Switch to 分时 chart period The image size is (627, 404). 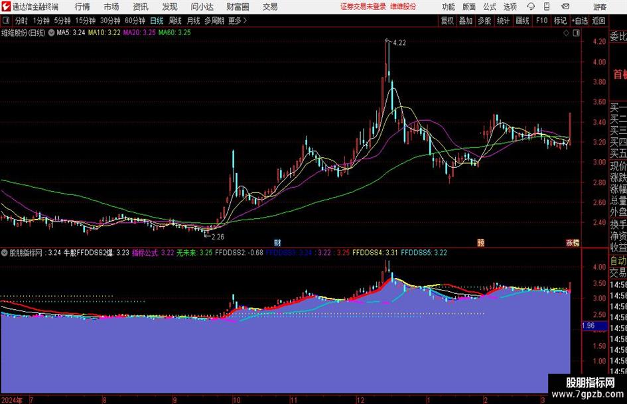point(22,21)
